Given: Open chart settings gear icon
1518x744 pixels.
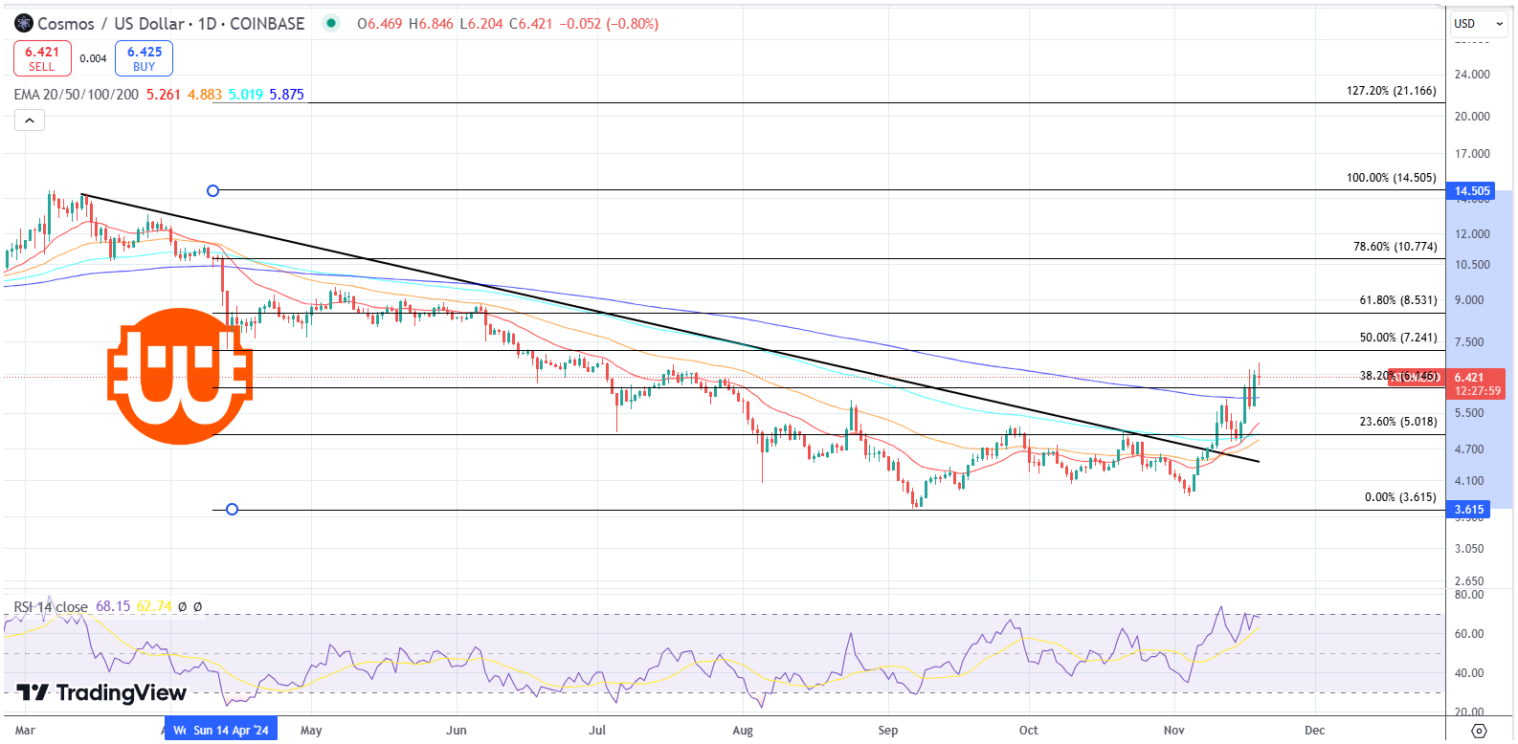Looking at the screenshot, I should 1479,731.
